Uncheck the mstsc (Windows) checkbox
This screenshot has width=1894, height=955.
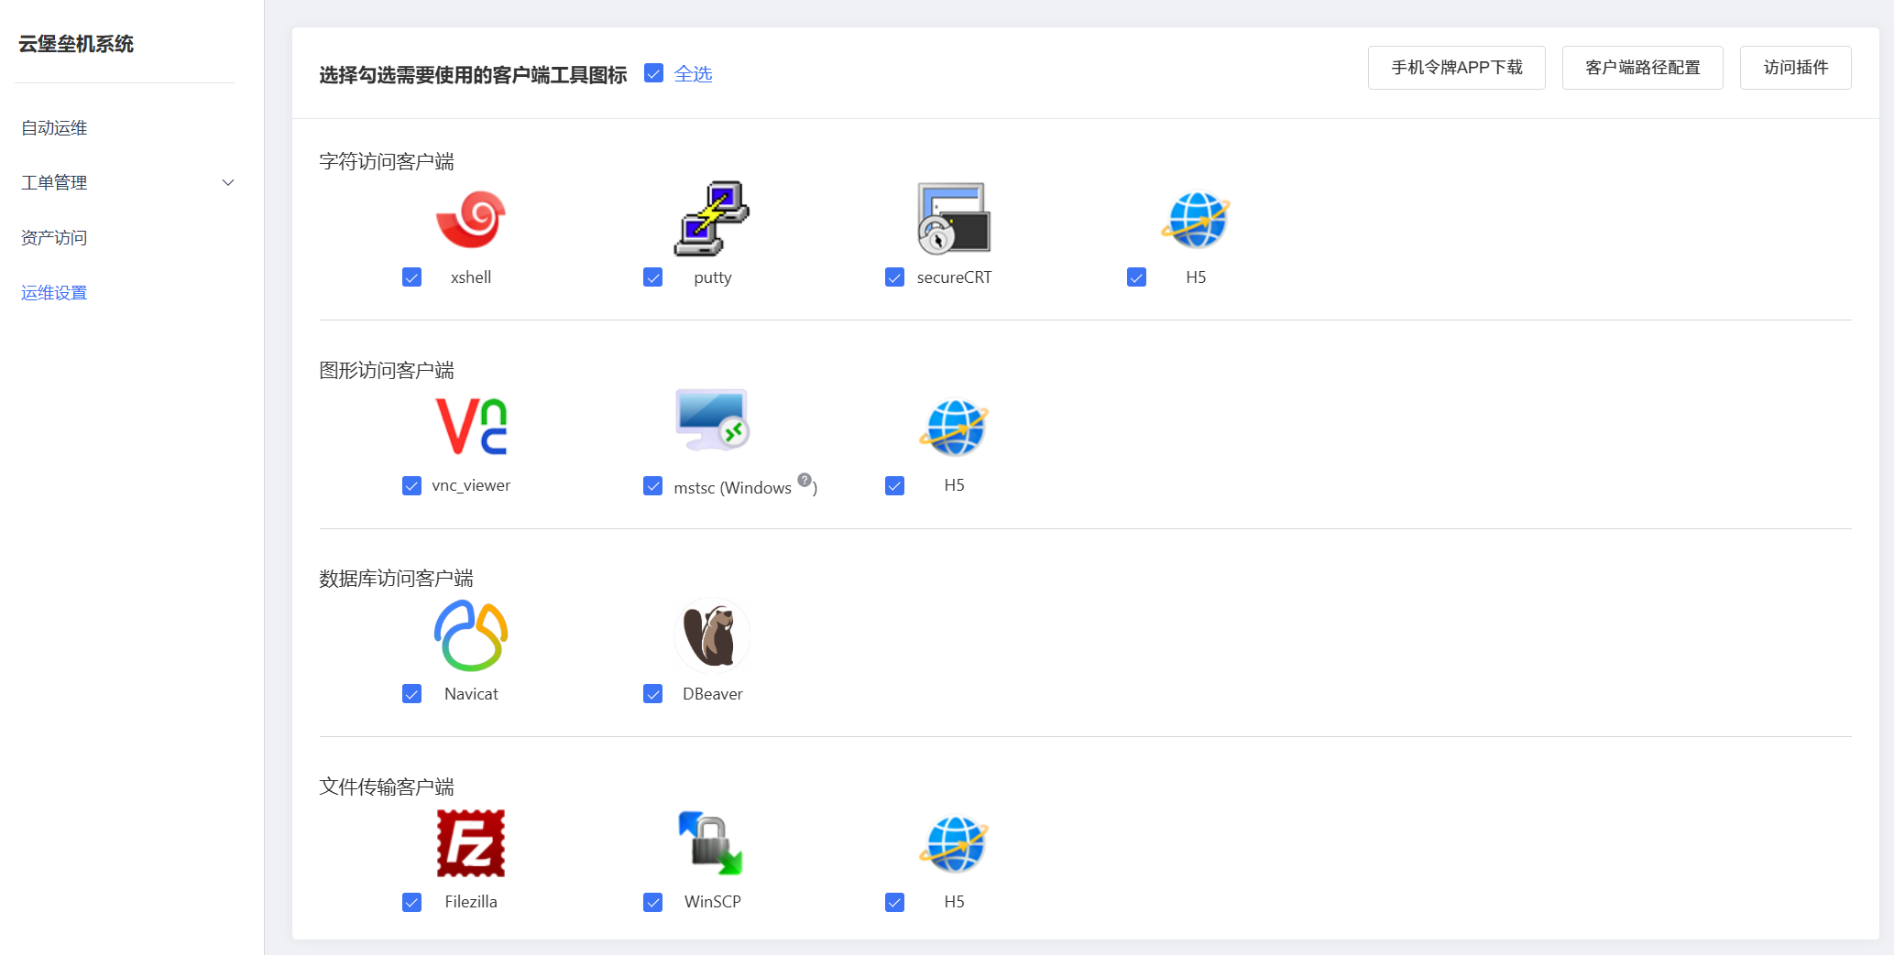(653, 485)
